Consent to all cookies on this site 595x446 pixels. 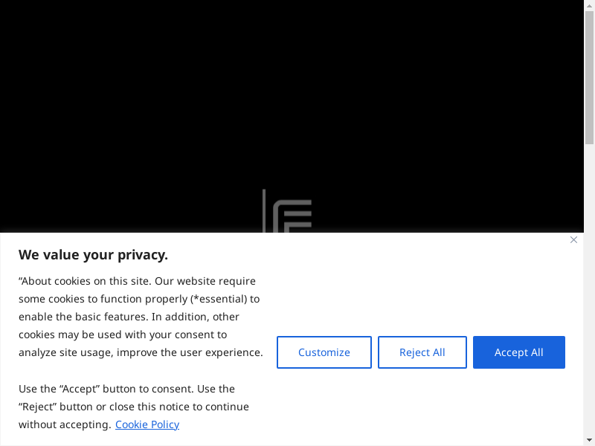click(x=518, y=352)
